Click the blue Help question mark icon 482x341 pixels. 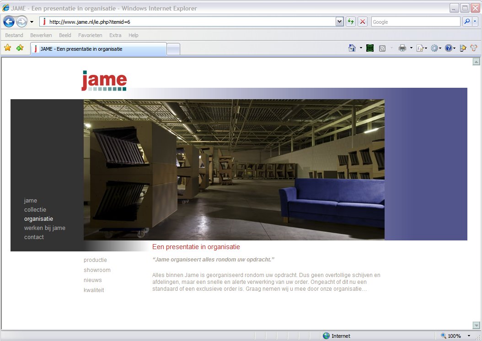click(x=448, y=48)
